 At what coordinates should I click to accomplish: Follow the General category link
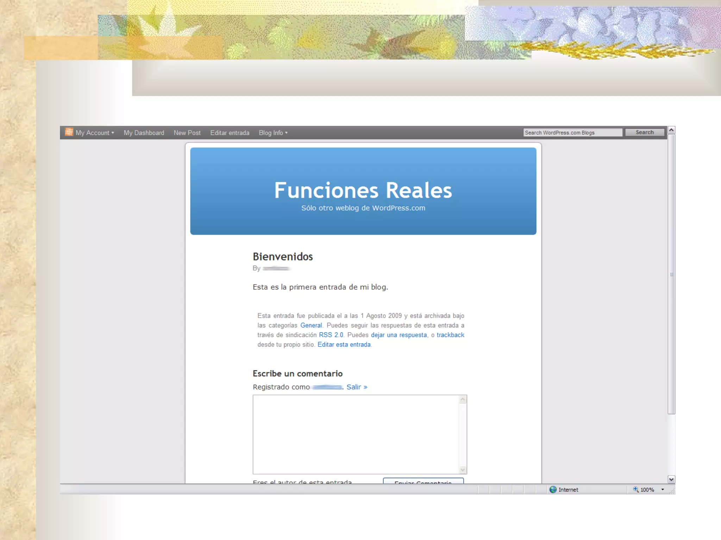311,326
